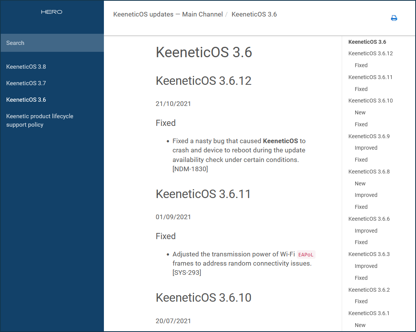This screenshot has width=416, height=332.
Task: Jump to KeeneticOS 3.6.2 in table of contents
Action: point(369,290)
